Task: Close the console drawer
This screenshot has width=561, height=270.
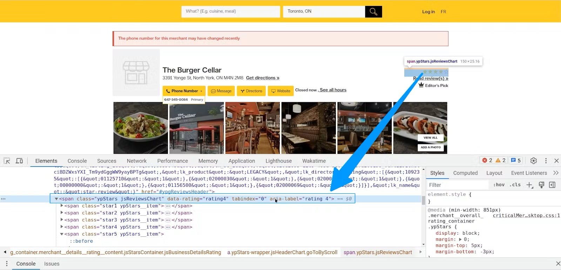Action: click(x=558, y=264)
